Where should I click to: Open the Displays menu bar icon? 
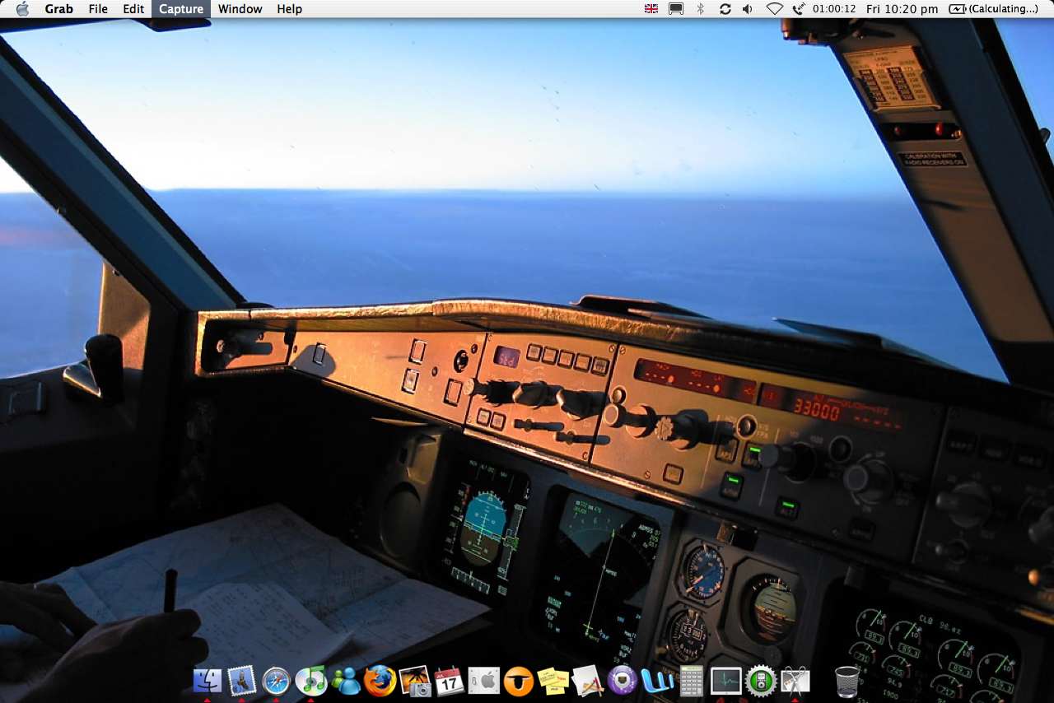(x=676, y=9)
